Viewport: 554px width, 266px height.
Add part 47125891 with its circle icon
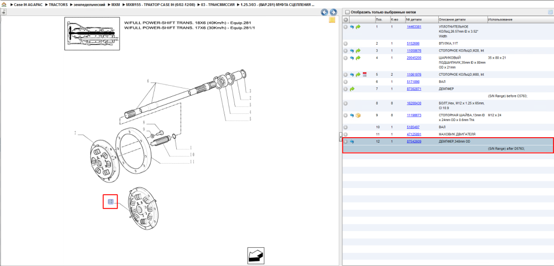[346, 134]
